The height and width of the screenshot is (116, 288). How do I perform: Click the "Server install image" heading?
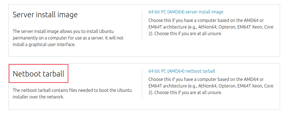[45, 15]
